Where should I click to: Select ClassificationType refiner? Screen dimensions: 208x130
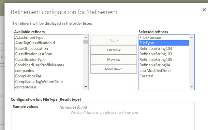[x=49, y=59]
